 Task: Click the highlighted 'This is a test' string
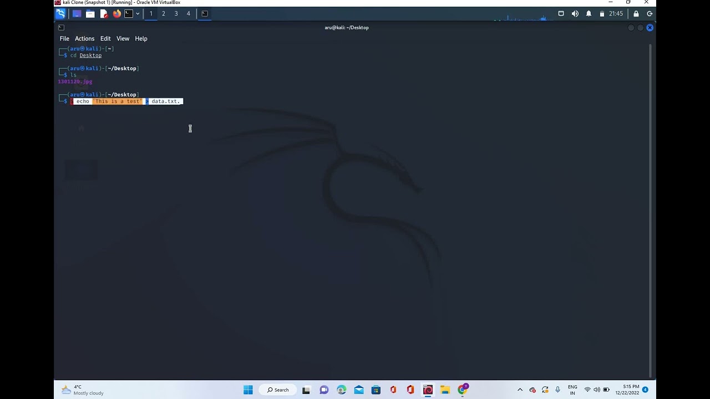pos(118,101)
